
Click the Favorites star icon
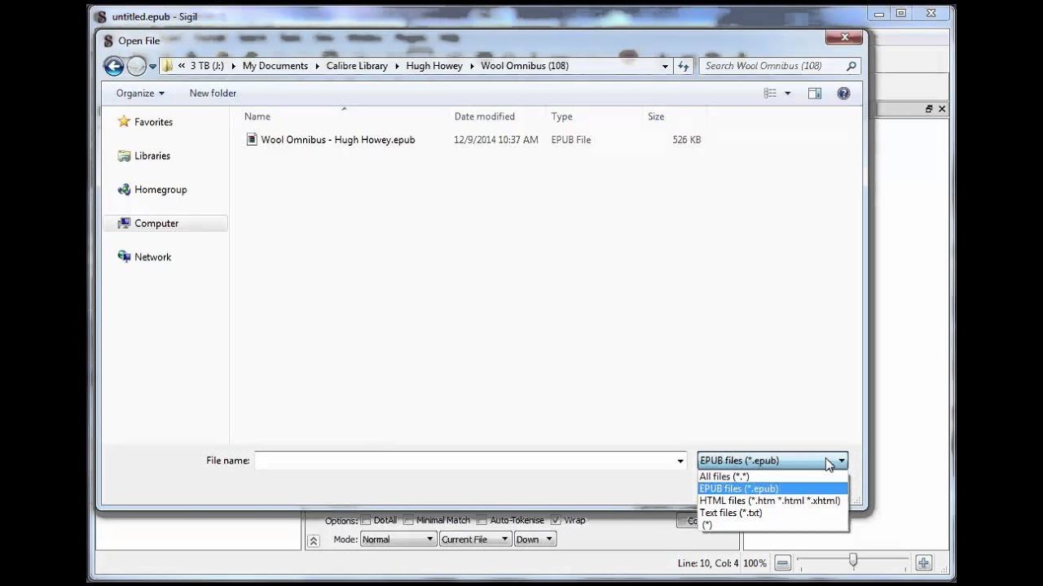pos(124,121)
